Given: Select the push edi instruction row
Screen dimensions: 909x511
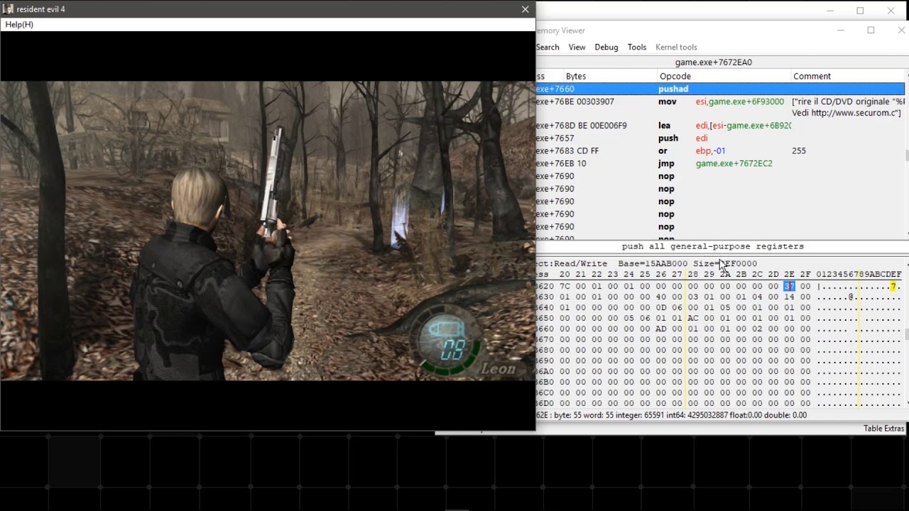Looking at the screenshot, I should click(x=720, y=138).
